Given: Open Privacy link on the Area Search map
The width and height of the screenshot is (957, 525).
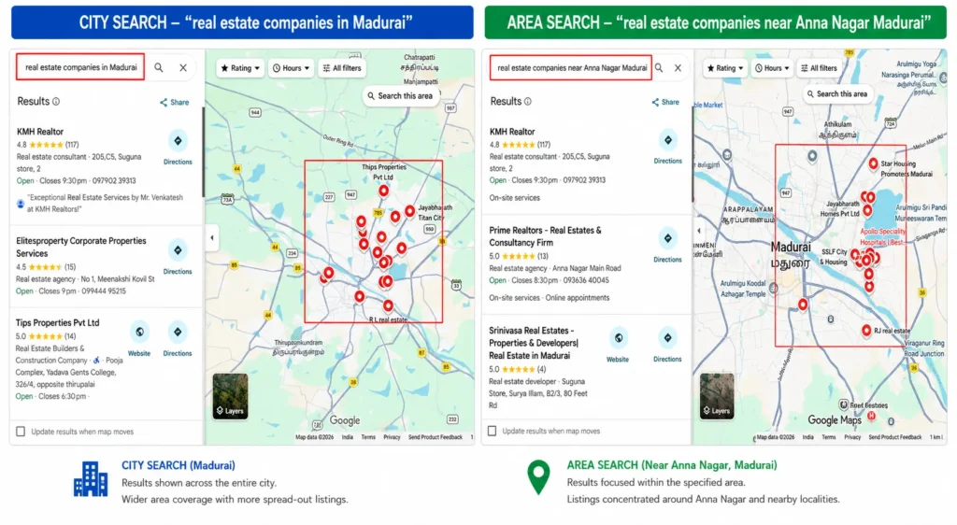Looking at the screenshot, I should pos(852,437).
